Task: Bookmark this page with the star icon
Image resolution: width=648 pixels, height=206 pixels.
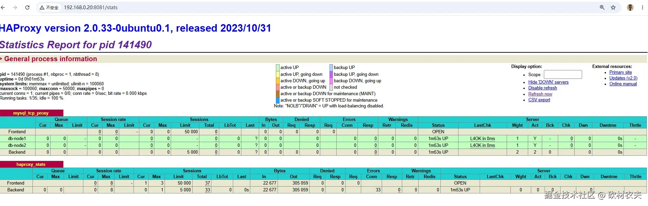Action: pos(613,7)
